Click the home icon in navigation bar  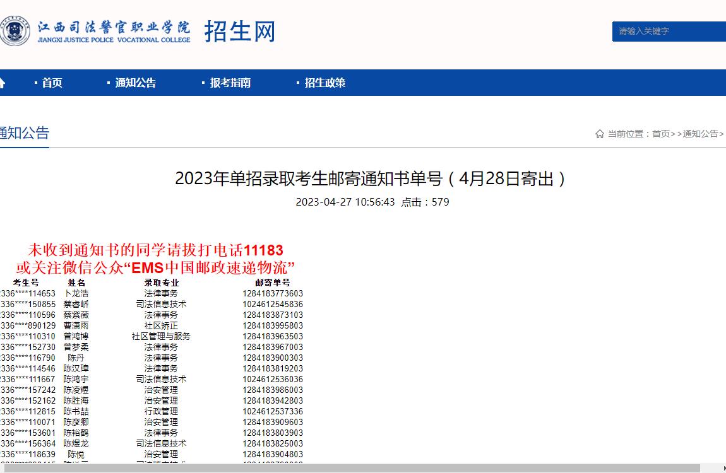tap(2, 83)
